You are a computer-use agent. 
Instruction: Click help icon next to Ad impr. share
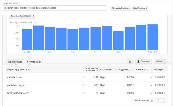pos(151,70)
